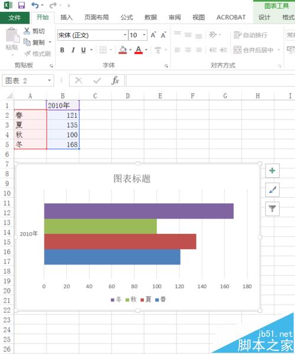Apply red font color
This screenshot has width=295, height=354.
(139, 50)
